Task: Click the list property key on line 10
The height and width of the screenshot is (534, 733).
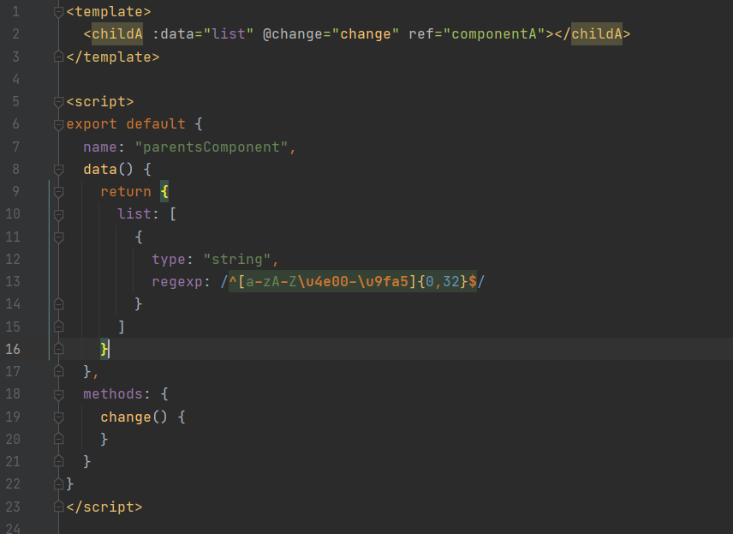Action: pyautogui.click(x=134, y=214)
